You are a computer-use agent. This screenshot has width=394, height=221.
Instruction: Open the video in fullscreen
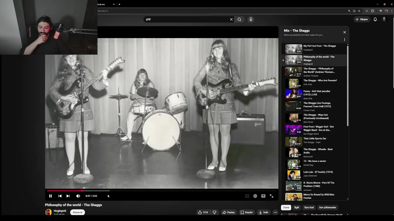[x=271, y=196]
